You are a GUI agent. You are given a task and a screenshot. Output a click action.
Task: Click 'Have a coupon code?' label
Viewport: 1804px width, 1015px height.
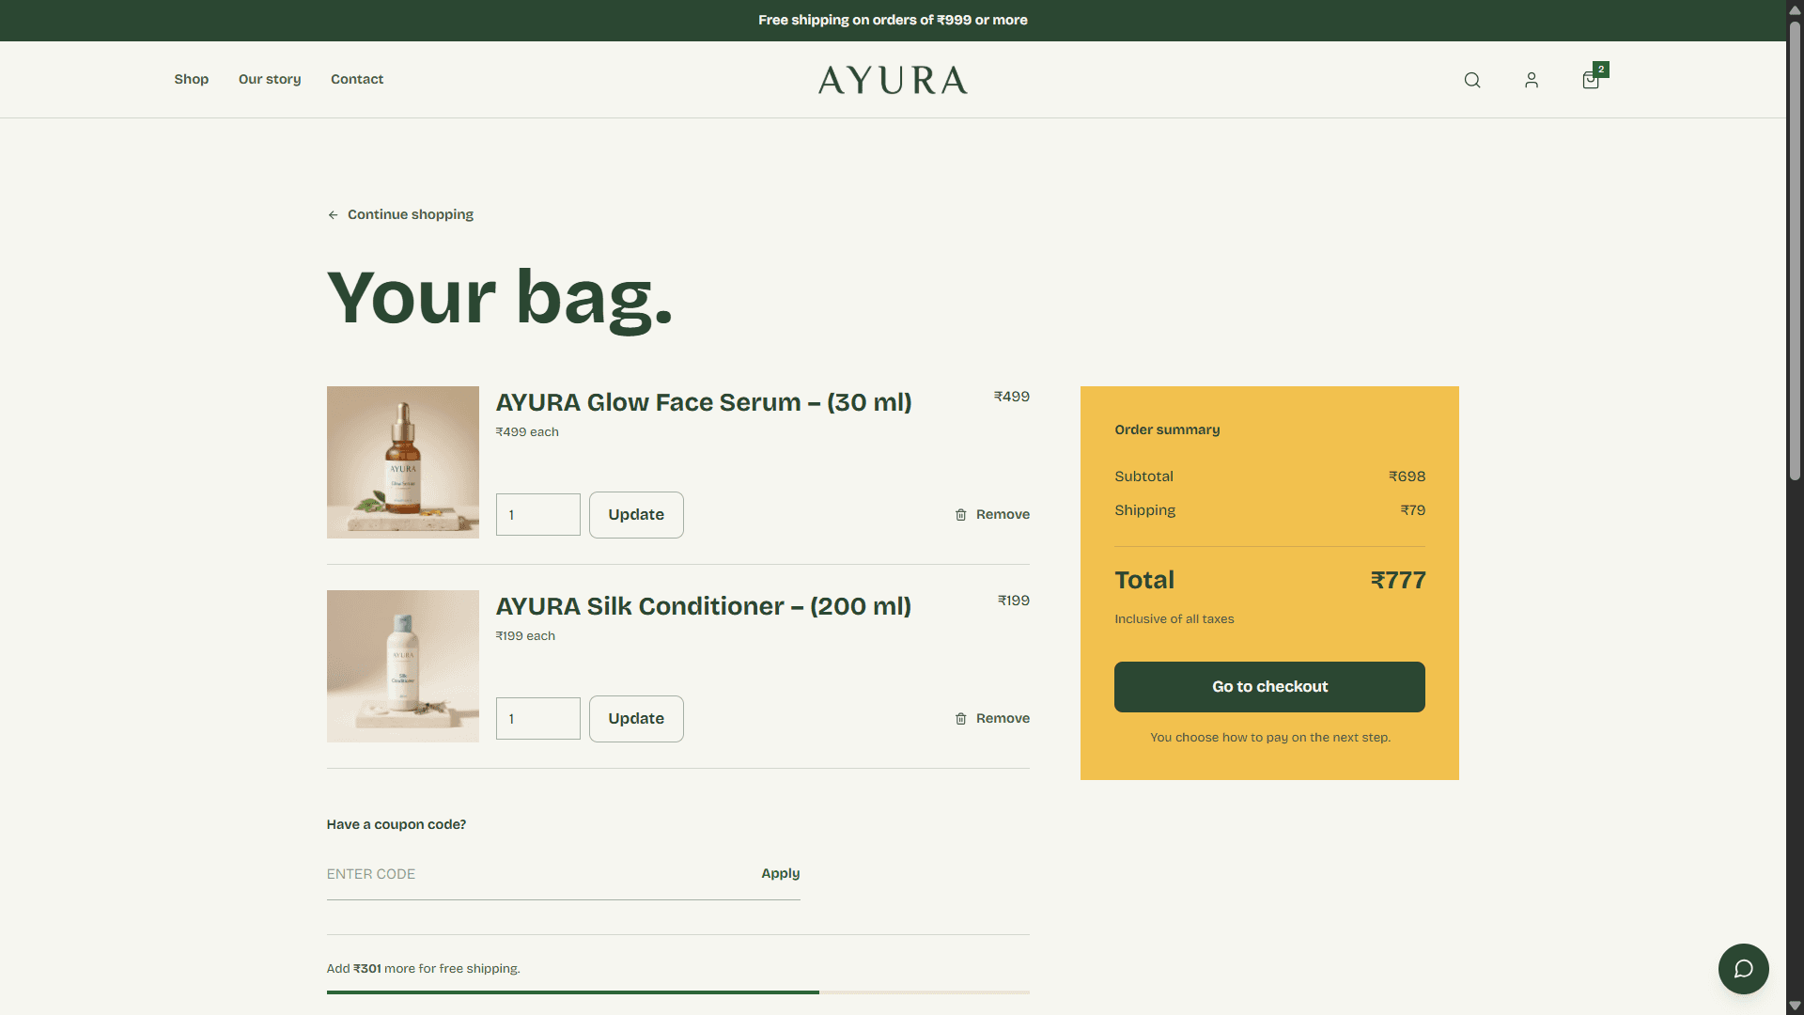click(397, 825)
